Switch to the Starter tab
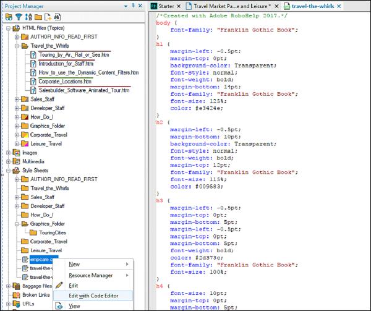The image size is (371, 311). [166, 6]
